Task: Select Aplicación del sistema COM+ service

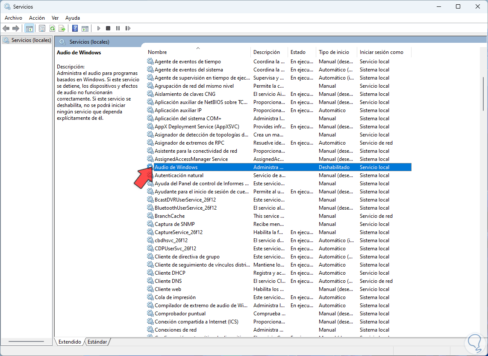Action: tap(279, 118)
